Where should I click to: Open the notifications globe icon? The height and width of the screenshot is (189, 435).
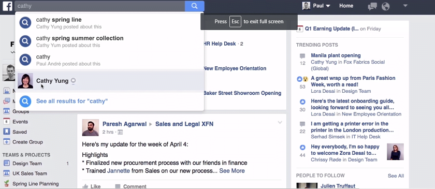coord(386,6)
